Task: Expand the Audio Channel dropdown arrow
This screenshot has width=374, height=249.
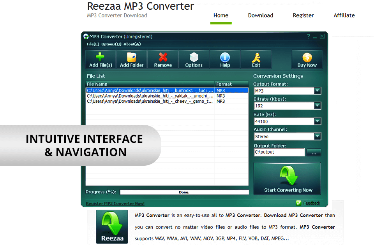Action: coord(317,136)
